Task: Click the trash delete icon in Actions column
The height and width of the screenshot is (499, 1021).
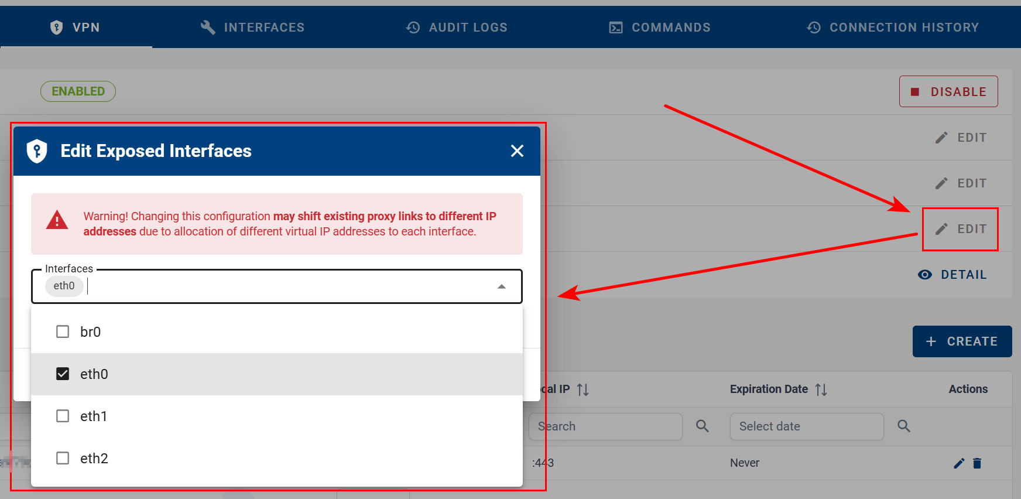Action: pos(977,463)
